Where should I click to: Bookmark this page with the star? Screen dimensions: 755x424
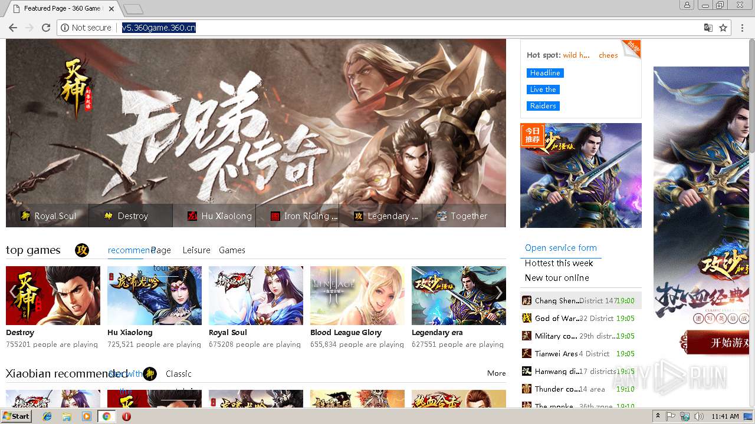(723, 28)
